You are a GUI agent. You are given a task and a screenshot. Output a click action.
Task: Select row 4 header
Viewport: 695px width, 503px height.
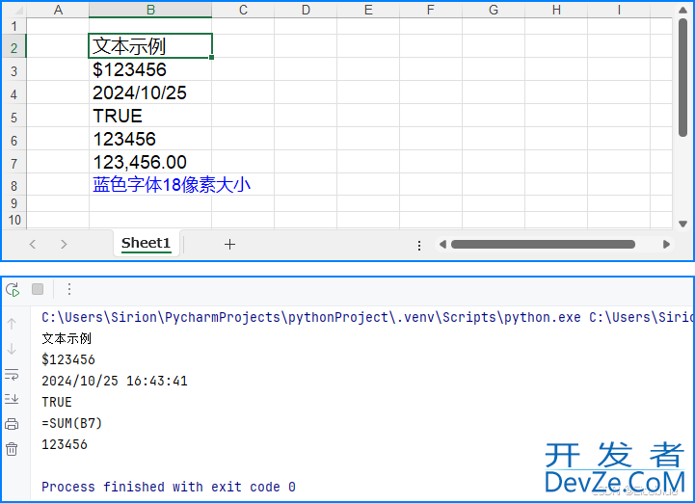pyautogui.click(x=14, y=94)
